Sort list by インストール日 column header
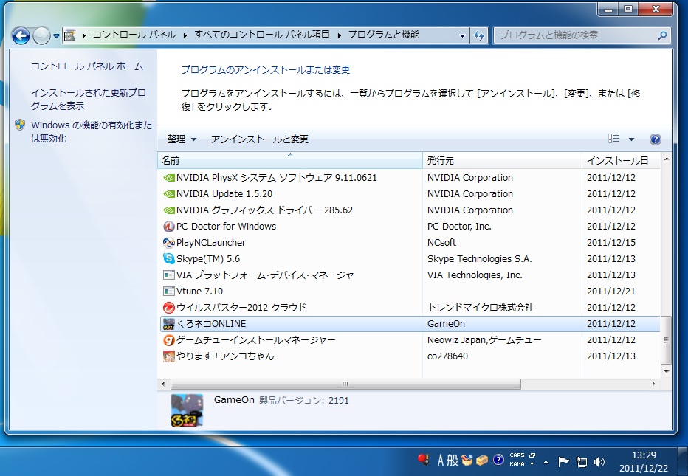 pyautogui.click(x=617, y=160)
